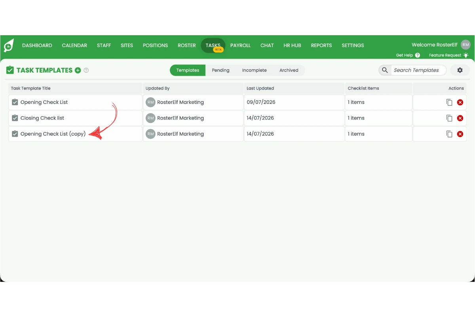Open the Positions page
Viewport: 475px width, 317px height.
[x=155, y=46]
